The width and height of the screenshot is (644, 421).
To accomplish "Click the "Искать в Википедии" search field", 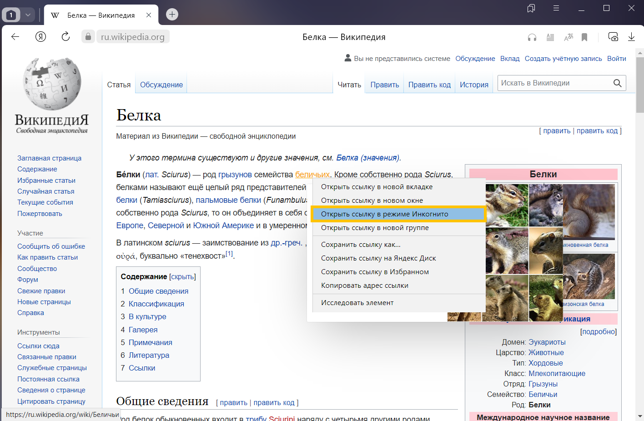I will point(554,83).
